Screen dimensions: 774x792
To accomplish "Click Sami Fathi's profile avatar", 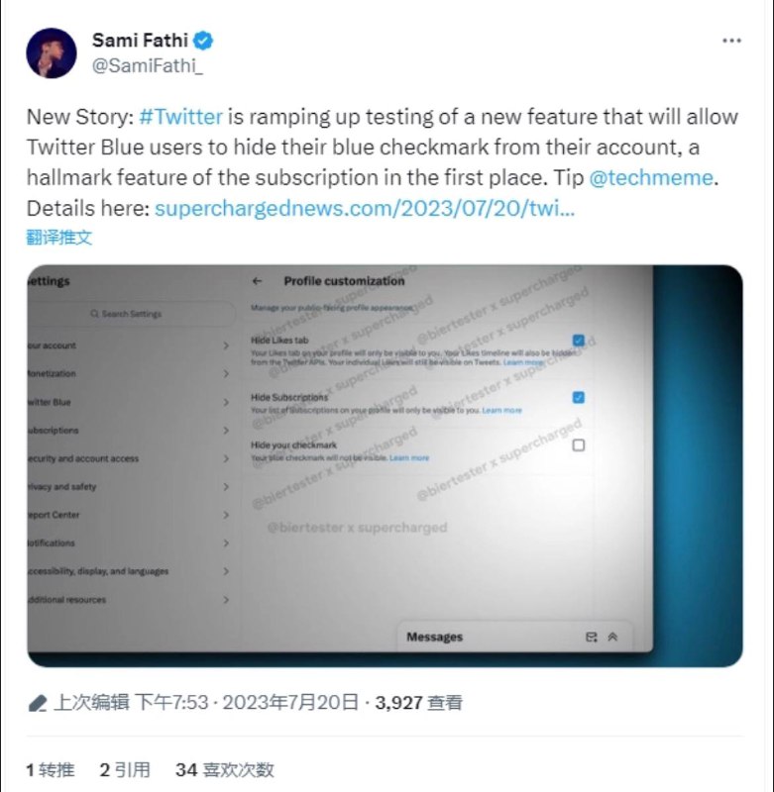I will (x=52, y=52).
